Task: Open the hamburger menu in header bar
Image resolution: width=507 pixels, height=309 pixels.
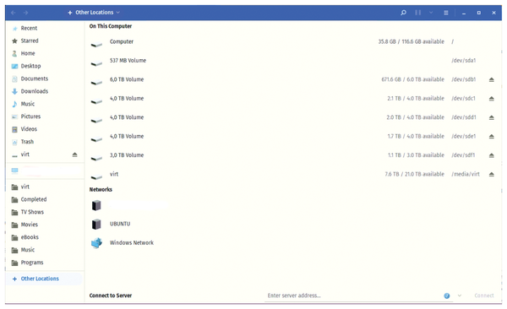Action: point(446,13)
